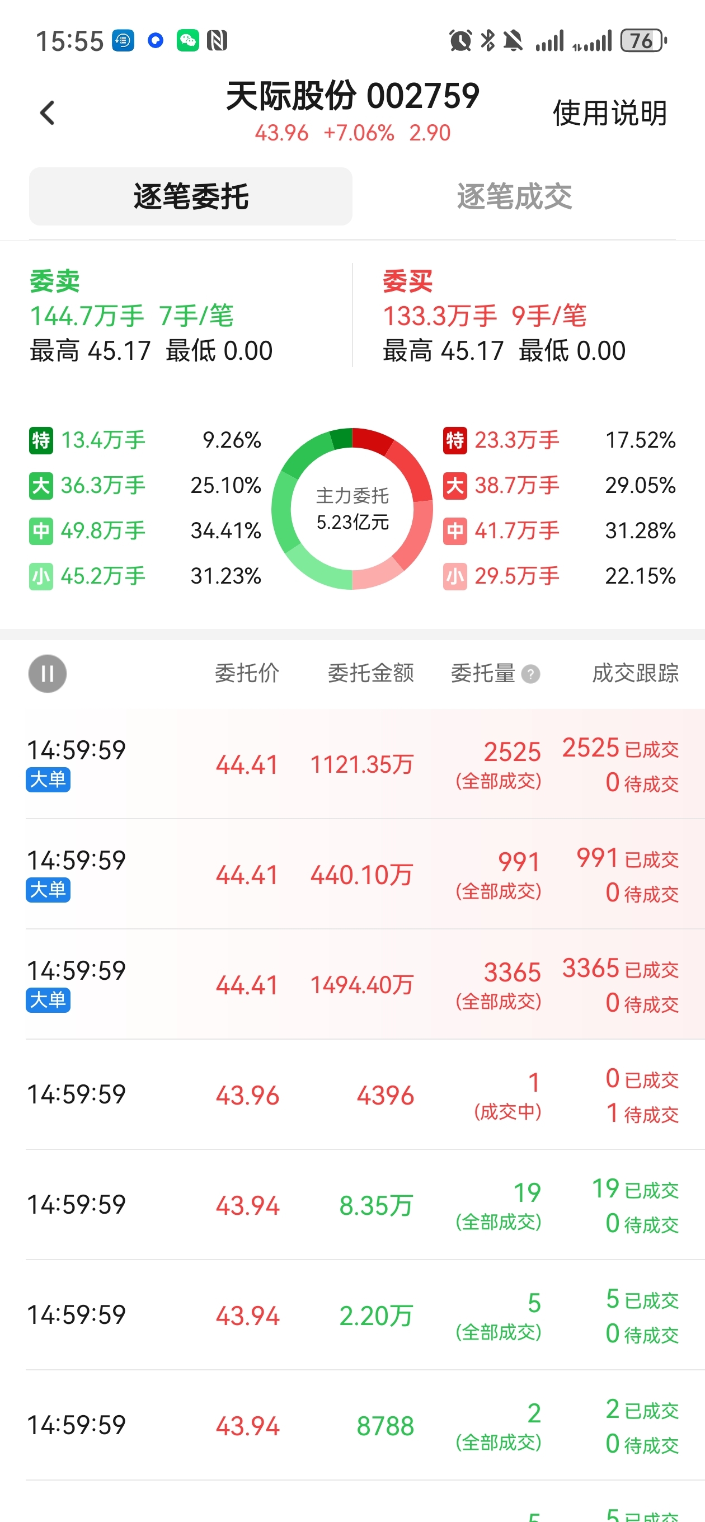This screenshot has width=705, height=1522.
Task: Tap the 天际股份 002759 title
Action: pos(352,96)
